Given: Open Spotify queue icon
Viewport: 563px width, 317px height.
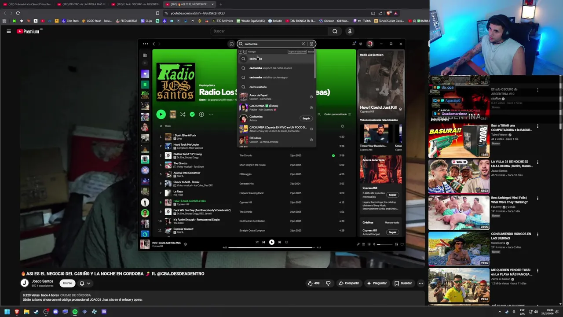Looking at the screenshot, I should pos(363,244).
